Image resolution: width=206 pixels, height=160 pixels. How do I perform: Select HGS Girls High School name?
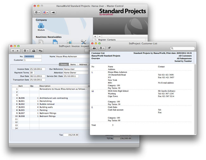click(x=118, y=91)
